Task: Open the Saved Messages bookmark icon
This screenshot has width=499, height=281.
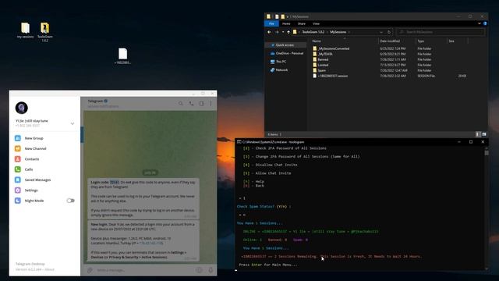Action: coord(18,180)
